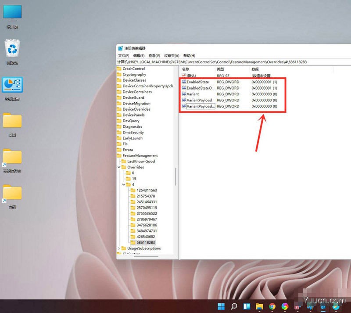Open the Windows Start button
351x313 pixels.
coord(221,306)
